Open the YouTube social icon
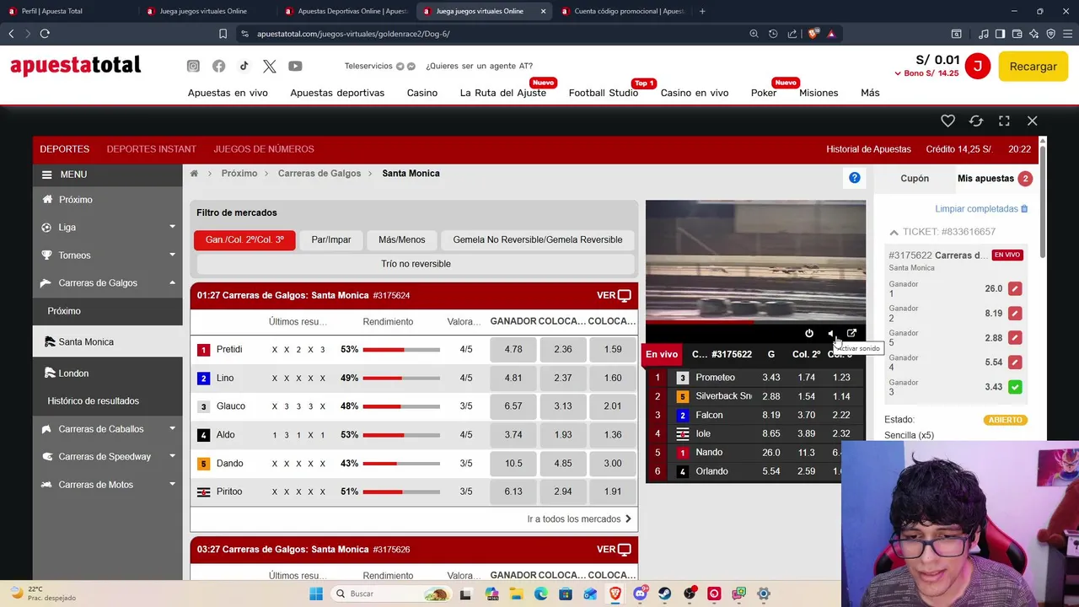Image resolution: width=1079 pixels, height=607 pixels. point(295,66)
